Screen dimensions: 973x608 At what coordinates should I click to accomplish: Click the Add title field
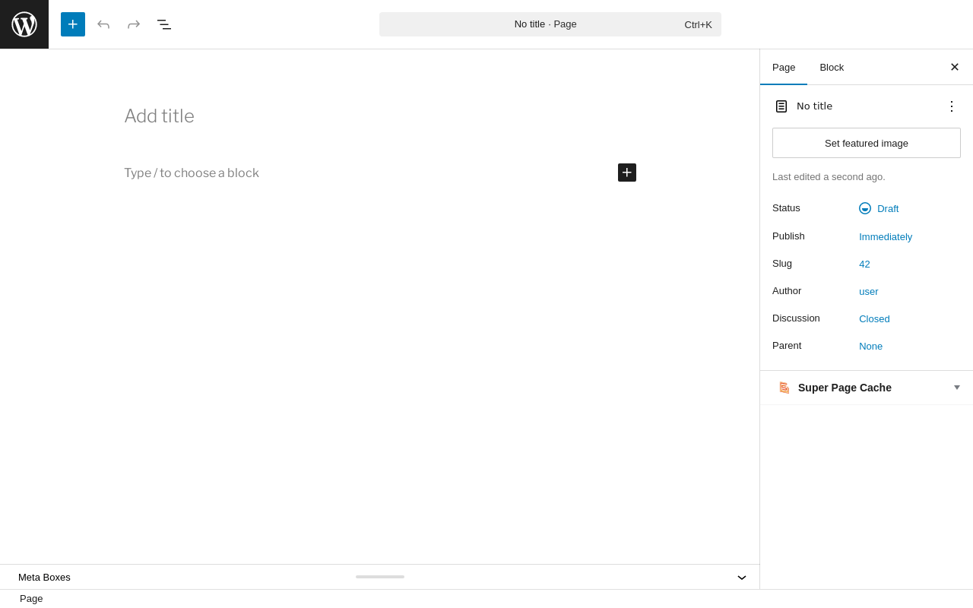pyautogui.click(x=380, y=116)
